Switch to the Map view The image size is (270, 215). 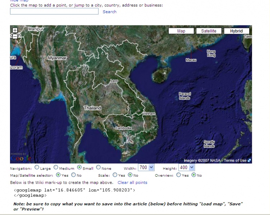pyautogui.click(x=181, y=31)
